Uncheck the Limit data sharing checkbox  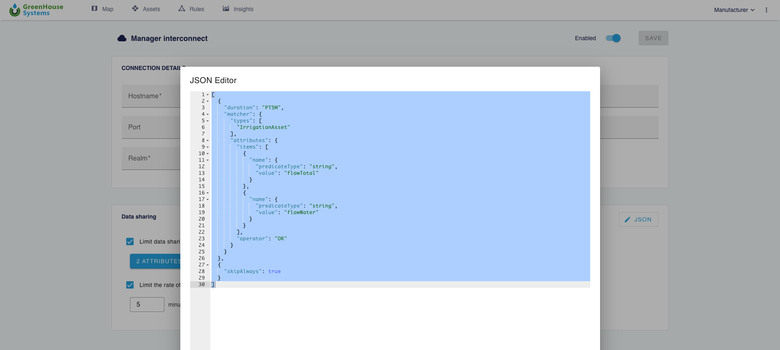pyautogui.click(x=130, y=242)
